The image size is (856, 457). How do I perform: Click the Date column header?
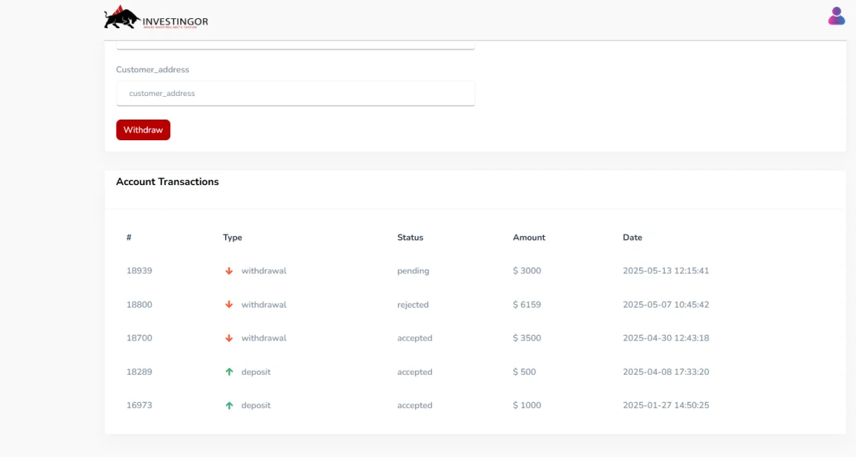[x=632, y=238]
